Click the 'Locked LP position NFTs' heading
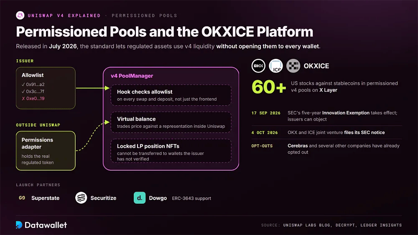Viewport: 418px width, 235px height. click(148, 146)
